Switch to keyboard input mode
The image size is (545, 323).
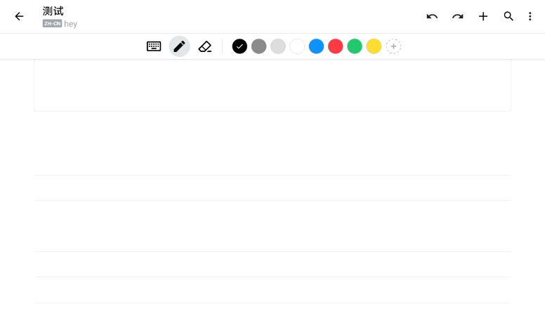pyautogui.click(x=154, y=46)
